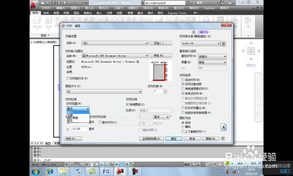Viewport: 293px width, 176px height.
Task: Open the 格式(O) menu
Action: [x=104, y=8]
